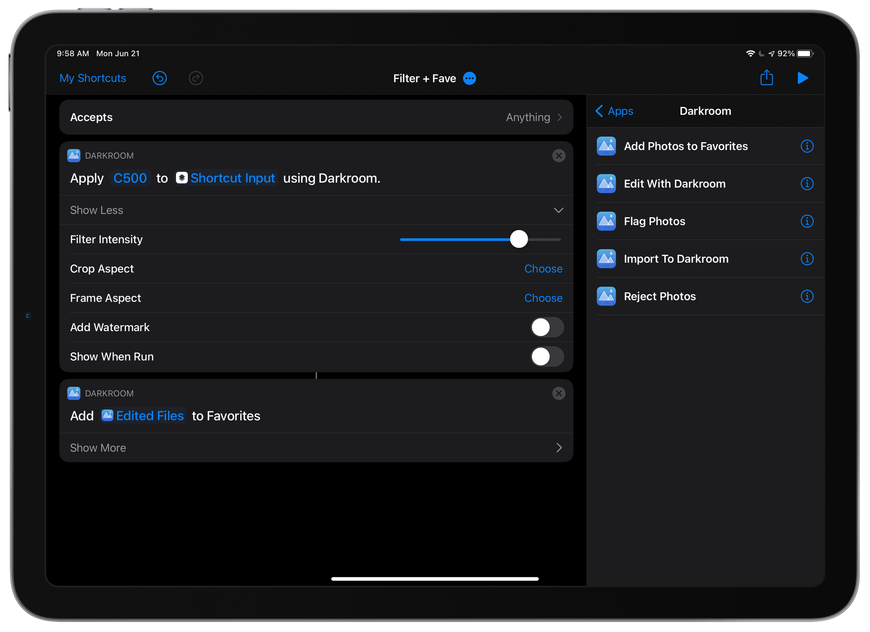Open the Accepts Anything row
Image resolution: width=870 pixels, height=632 pixels.
pos(316,117)
